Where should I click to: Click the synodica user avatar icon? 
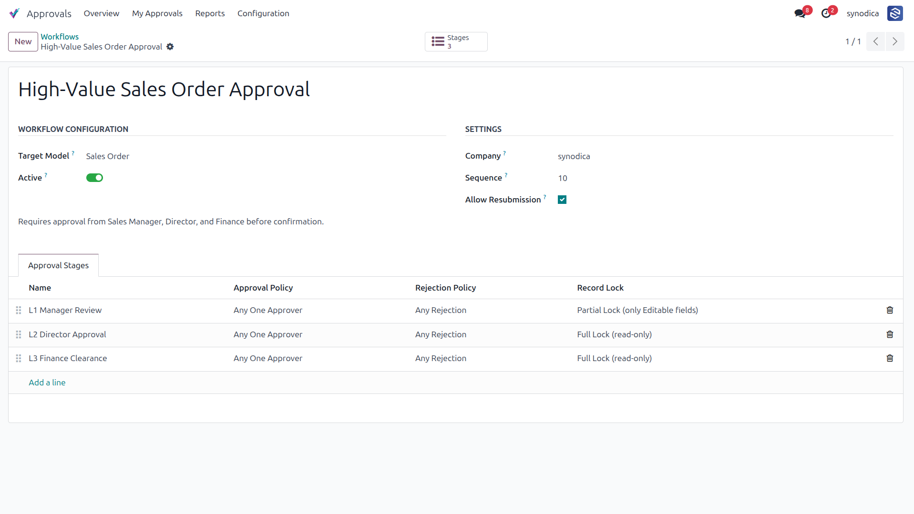click(895, 13)
